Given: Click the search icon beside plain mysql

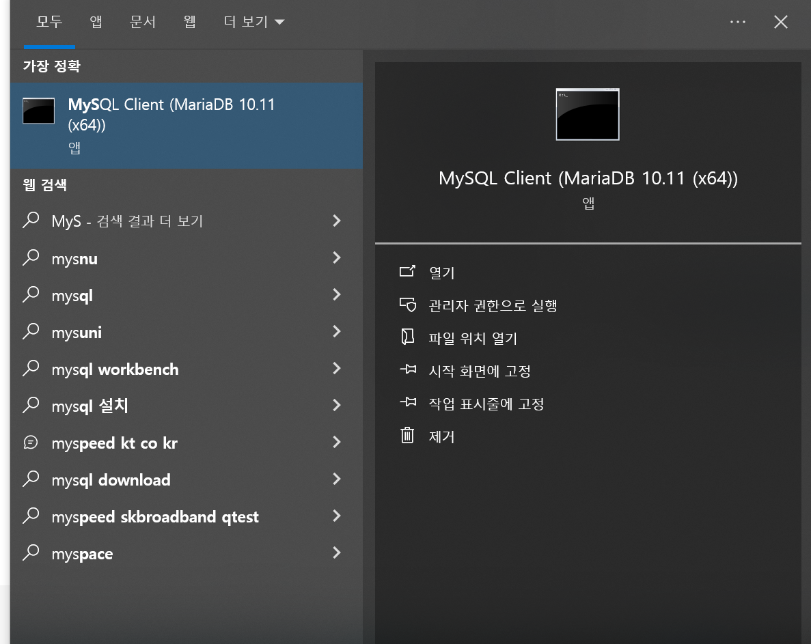Looking at the screenshot, I should [x=31, y=294].
